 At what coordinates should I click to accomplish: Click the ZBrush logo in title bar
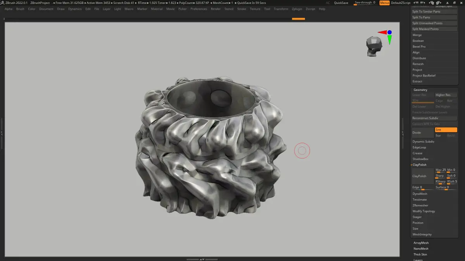[x=2, y=3]
